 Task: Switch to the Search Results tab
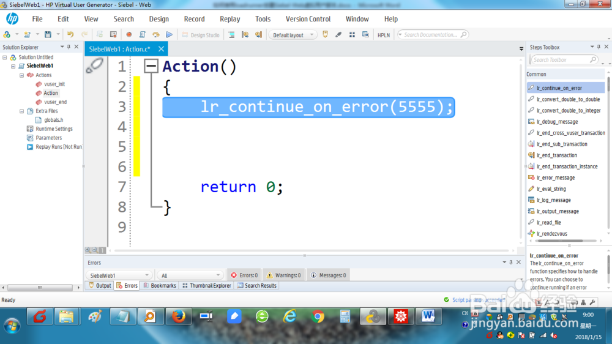(x=257, y=286)
